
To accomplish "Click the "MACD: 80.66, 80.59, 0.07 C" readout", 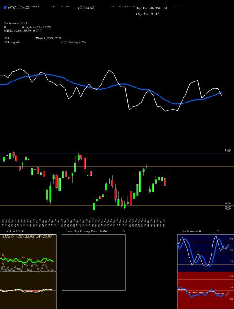I will click(x=22, y=31).
